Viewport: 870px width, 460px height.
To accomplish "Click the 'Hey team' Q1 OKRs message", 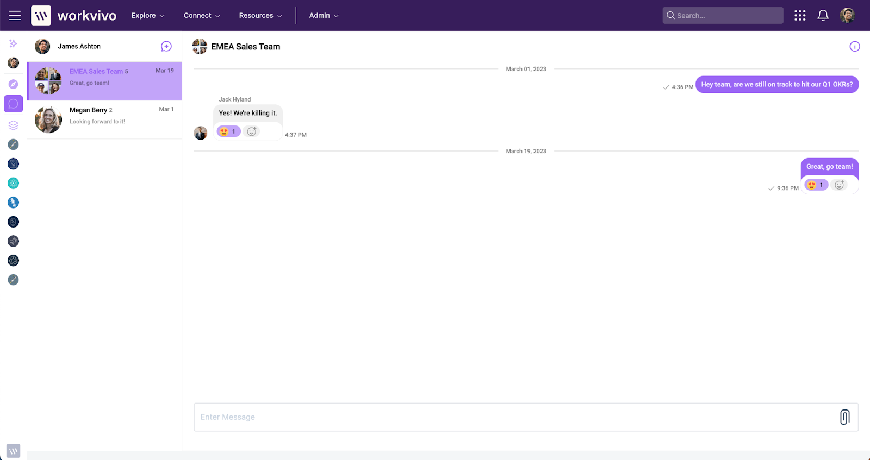I will tap(777, 85).
